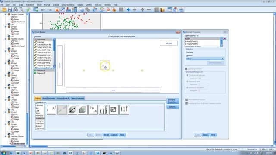
Task: Click the Element Properties button
Action: 172,101
